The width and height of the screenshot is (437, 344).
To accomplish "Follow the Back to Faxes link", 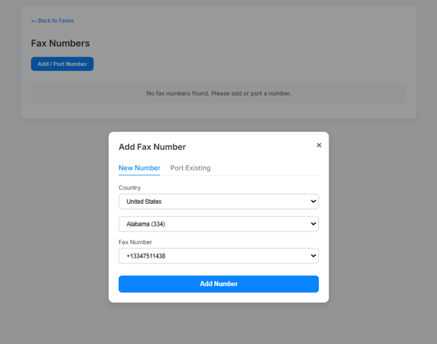I will click(55, 21).
